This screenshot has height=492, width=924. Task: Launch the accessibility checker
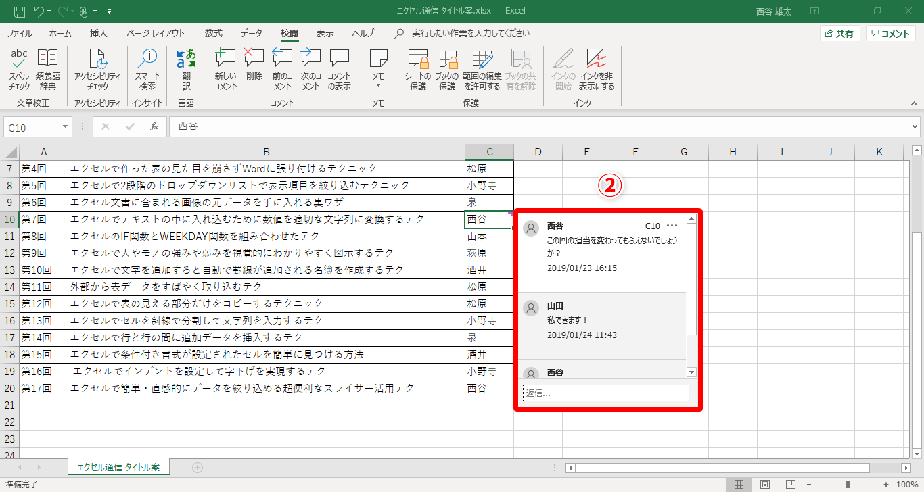click(x=97, y=70)
